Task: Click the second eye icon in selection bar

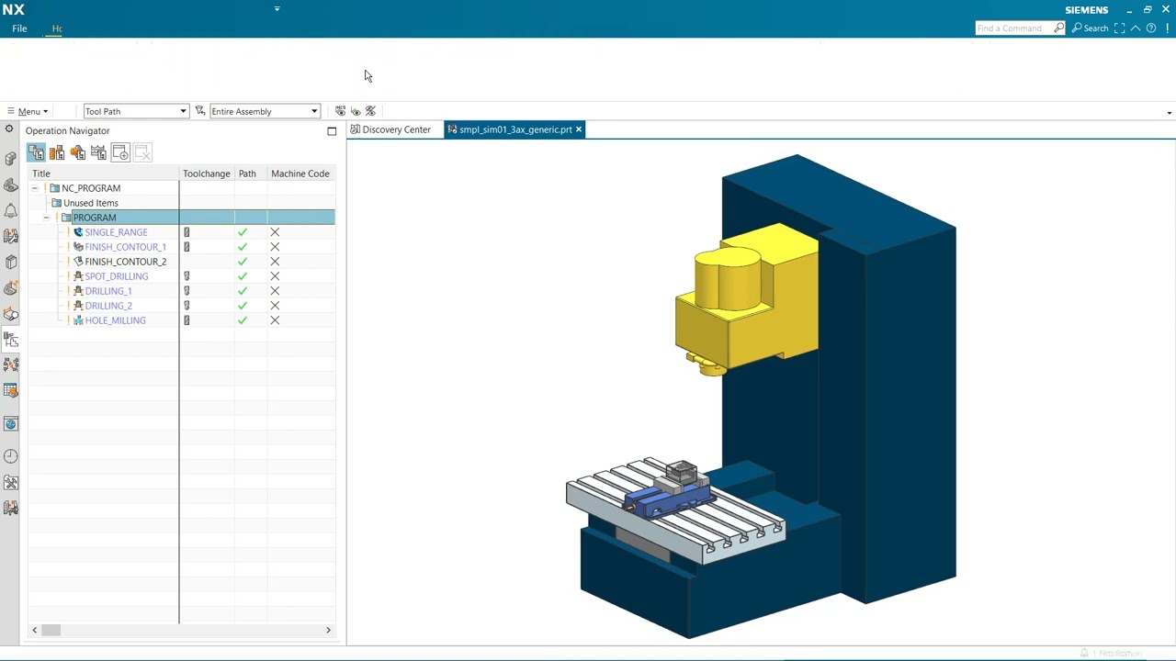Action: [356, 111]
